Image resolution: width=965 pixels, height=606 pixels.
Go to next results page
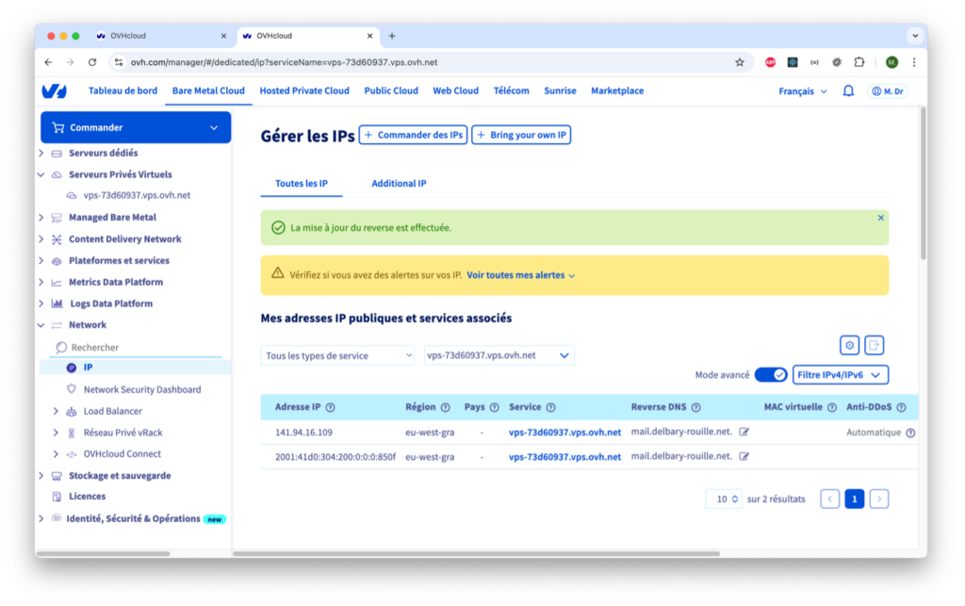[879, 499]
